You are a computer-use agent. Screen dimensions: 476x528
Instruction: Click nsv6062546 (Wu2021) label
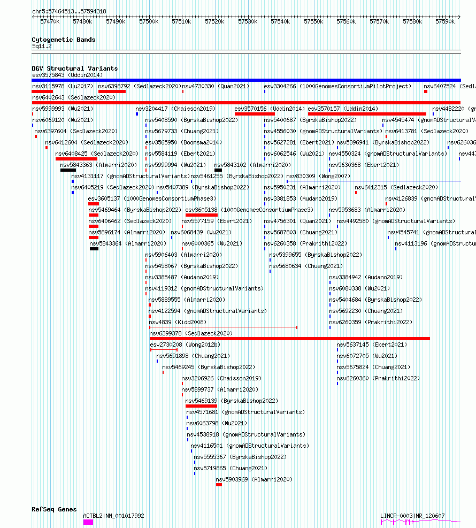click(294, 154)
